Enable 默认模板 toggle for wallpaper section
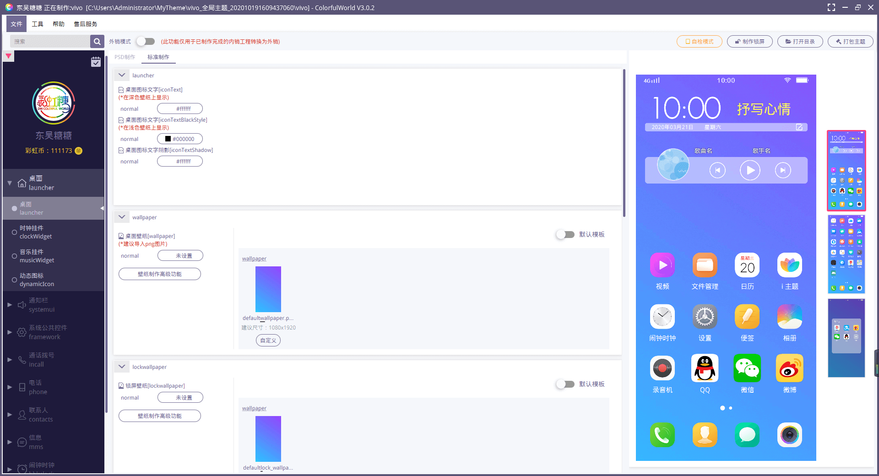Image resolution: width=879 pixels, height=476 pixels. pyautogui.click(x=565, y=234)
